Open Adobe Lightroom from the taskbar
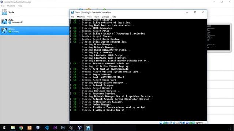 click(x=63, y=127)
